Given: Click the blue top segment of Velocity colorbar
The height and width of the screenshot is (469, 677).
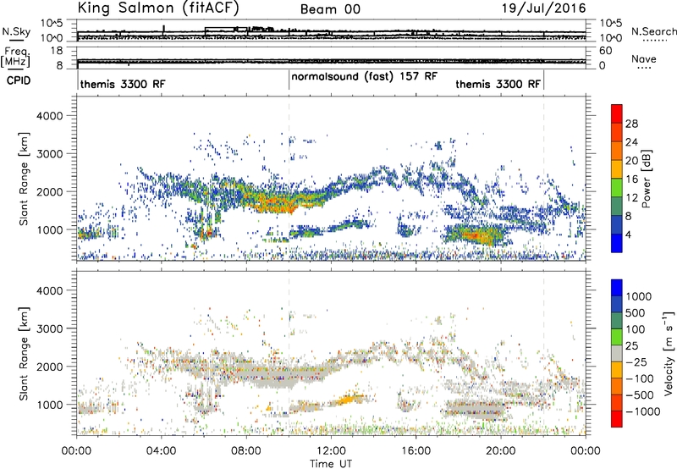Looking at the screenshot, I should (x=617, y=288).
